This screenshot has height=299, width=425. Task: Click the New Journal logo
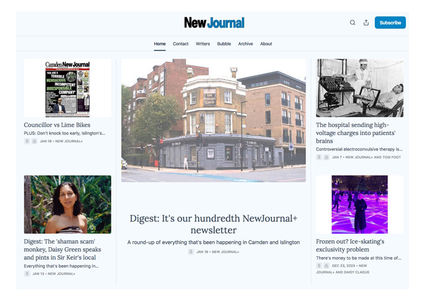coord(214,23)
